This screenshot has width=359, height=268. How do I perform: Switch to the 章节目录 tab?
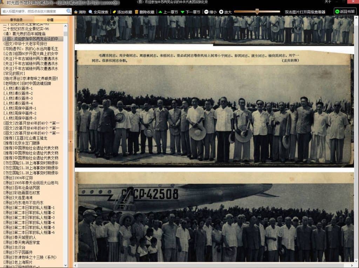17,20
